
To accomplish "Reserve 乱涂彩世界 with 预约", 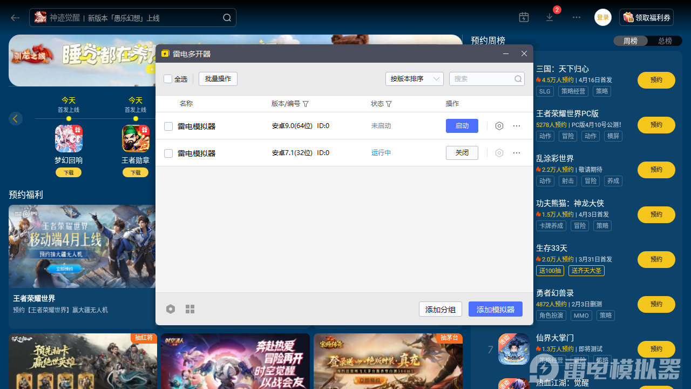I will point(656,170).
